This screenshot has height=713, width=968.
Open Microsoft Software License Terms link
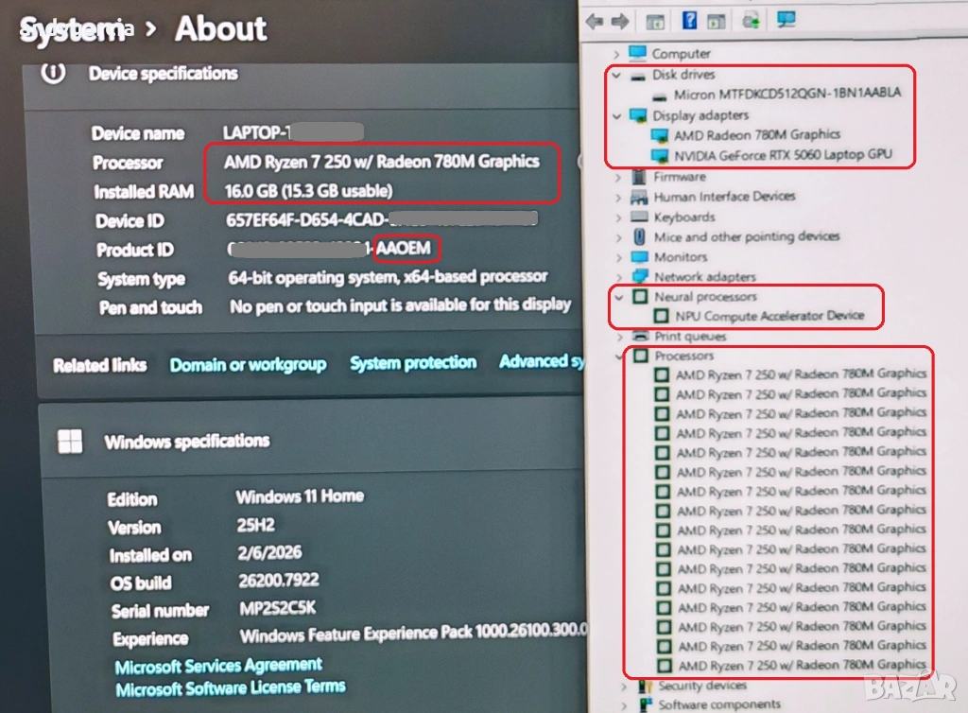tap(230, 687)
